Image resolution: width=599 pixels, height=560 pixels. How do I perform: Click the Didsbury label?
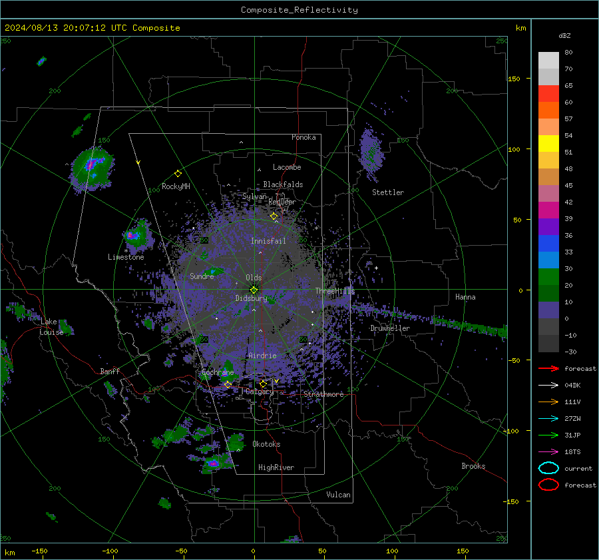coord(252,298)
